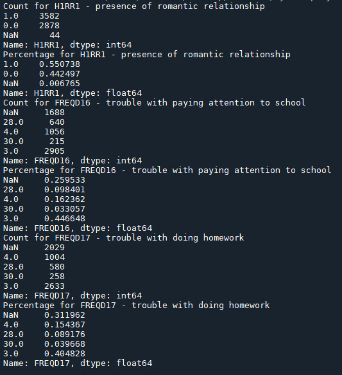This screenshot has width=342, height=375.
Task: Click 'Count for FREQD17' header line
Action: (124, 238)
